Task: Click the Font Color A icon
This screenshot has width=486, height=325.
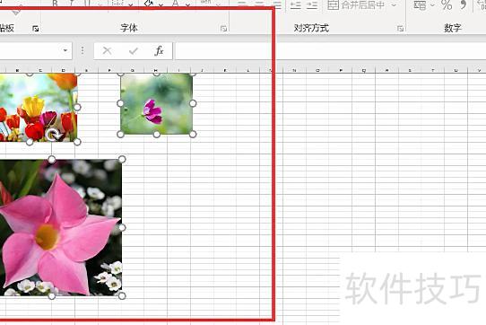Action: click(x=176, y=4)
